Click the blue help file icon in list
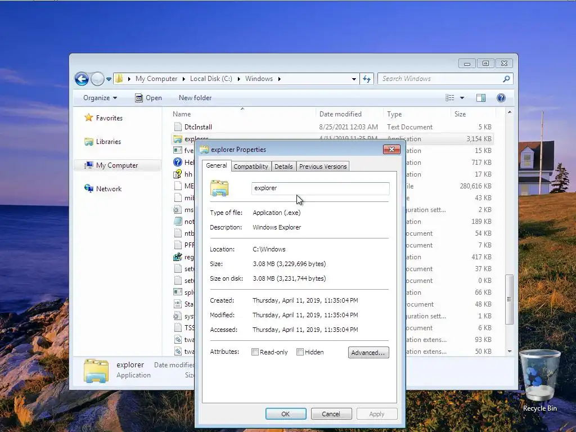 pyautogui.click(x=178, y=162)
